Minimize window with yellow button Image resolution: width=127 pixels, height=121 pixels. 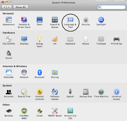point(7,3)
